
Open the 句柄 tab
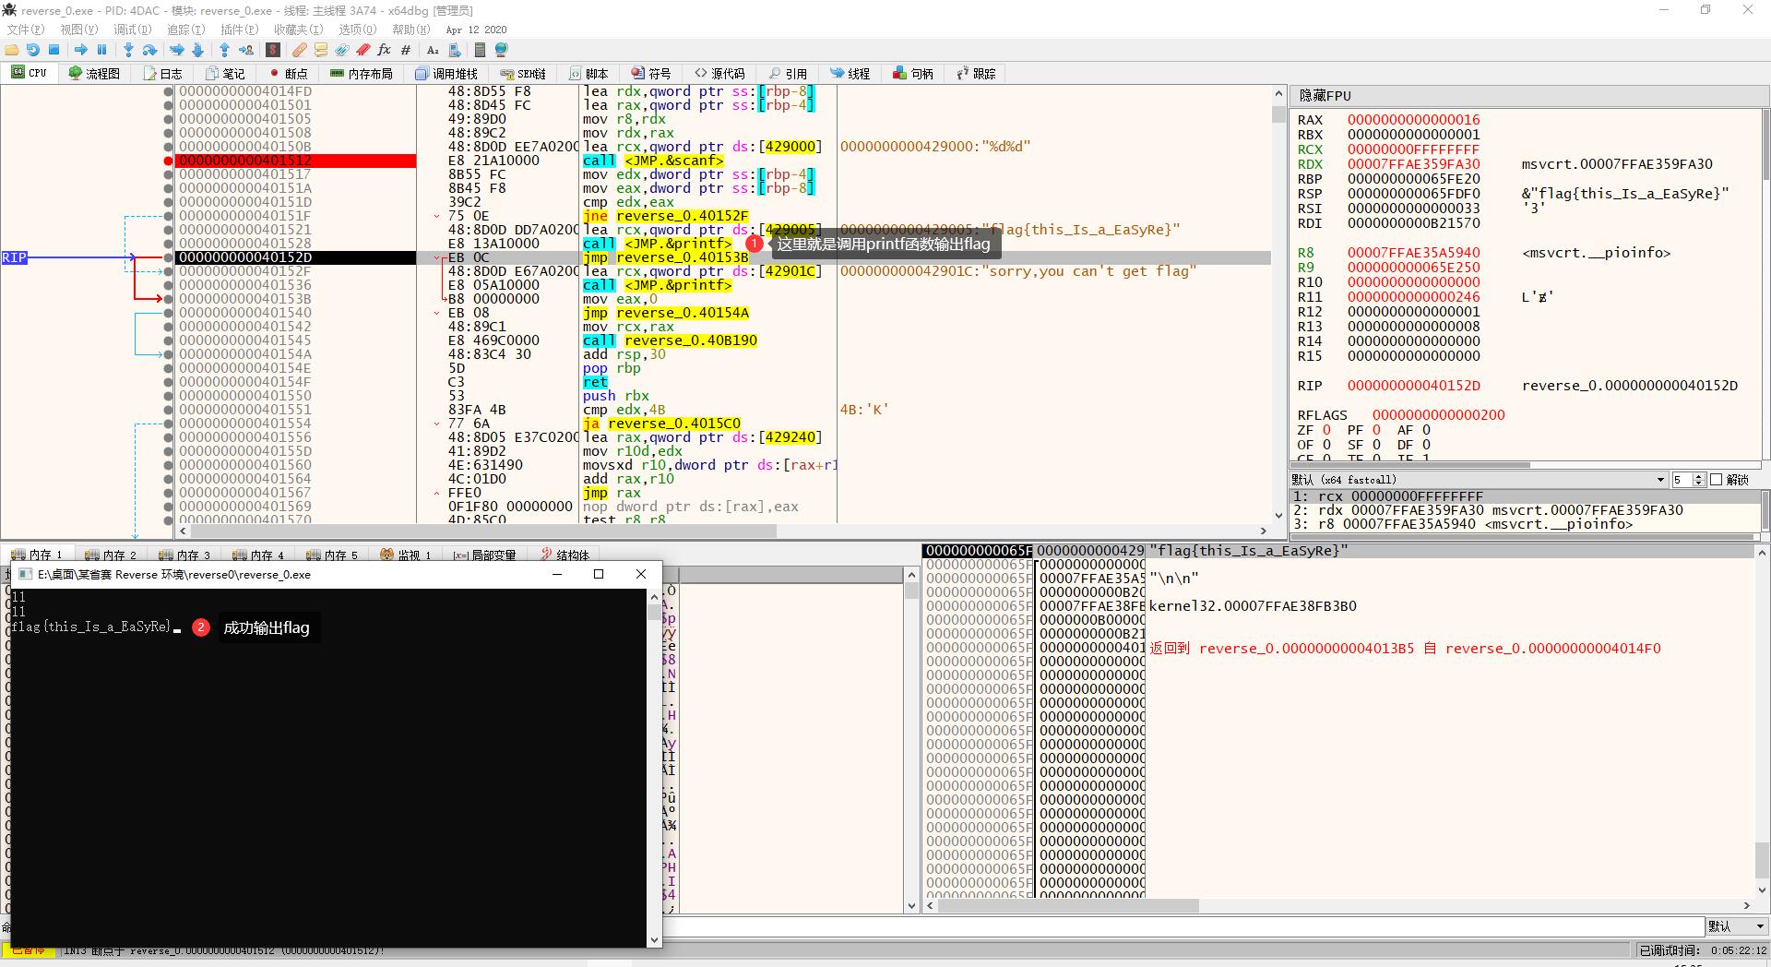913,73
